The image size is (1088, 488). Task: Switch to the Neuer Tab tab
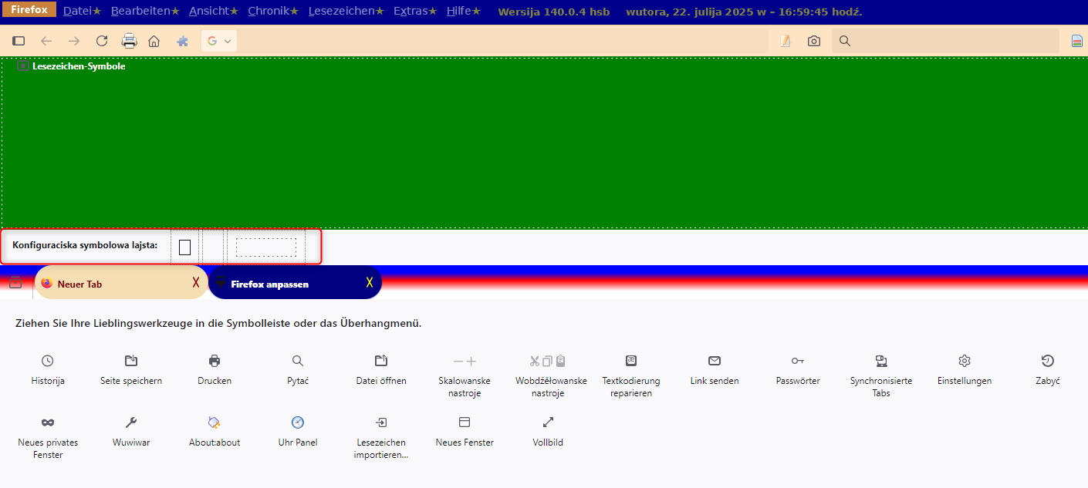pos(121,283)
